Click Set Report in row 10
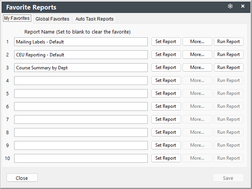The width and height of the screenshot is (252, 189). click(166, 158)
